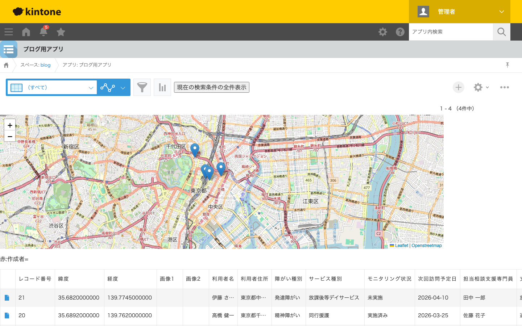This screenshot has width=522, height=326.
Task: Go to the portal home icon
Action: point(26,32)
